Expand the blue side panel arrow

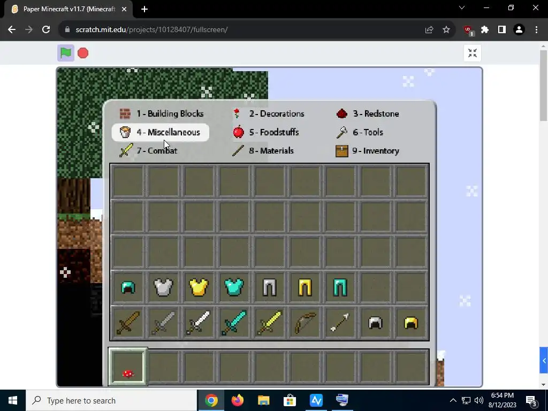click(544, 360)
